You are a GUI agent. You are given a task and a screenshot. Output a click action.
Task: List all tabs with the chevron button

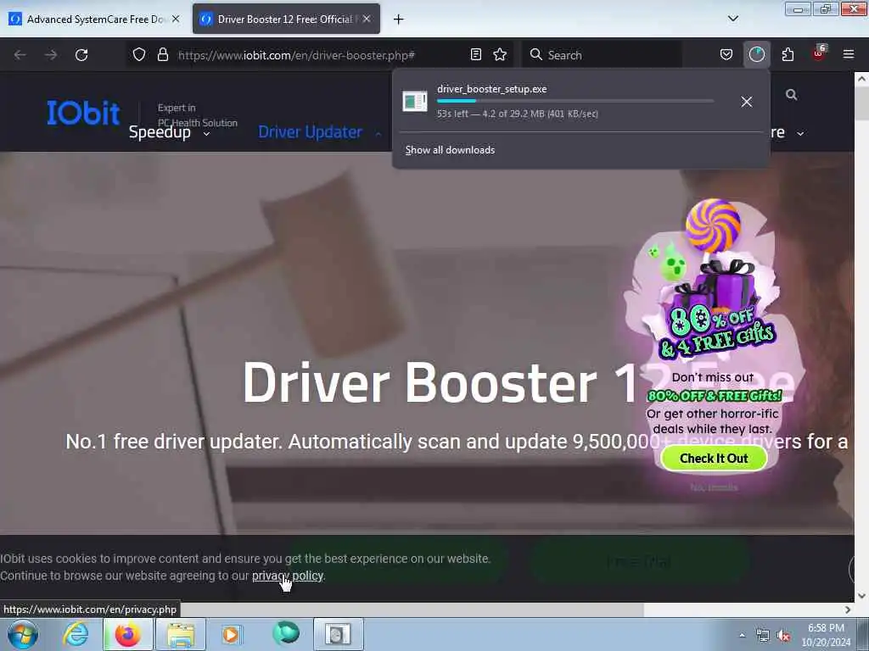pos(732,19)
